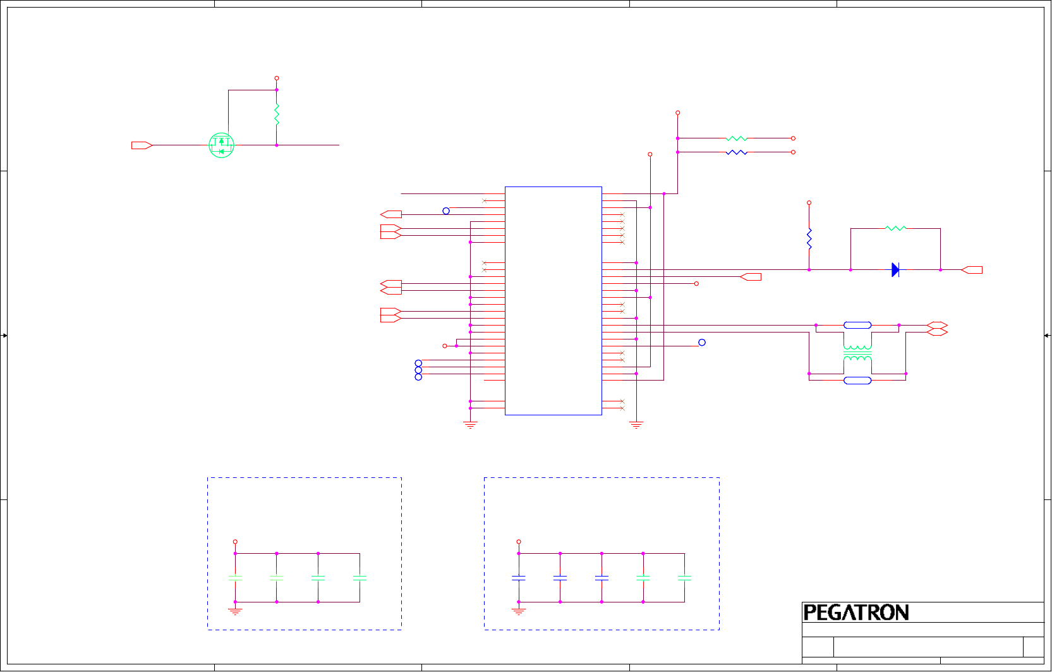The width and height of the screenshot is (1052, 672).
Task: Select the blue diode symbol
Action: (x=895, y=270)
